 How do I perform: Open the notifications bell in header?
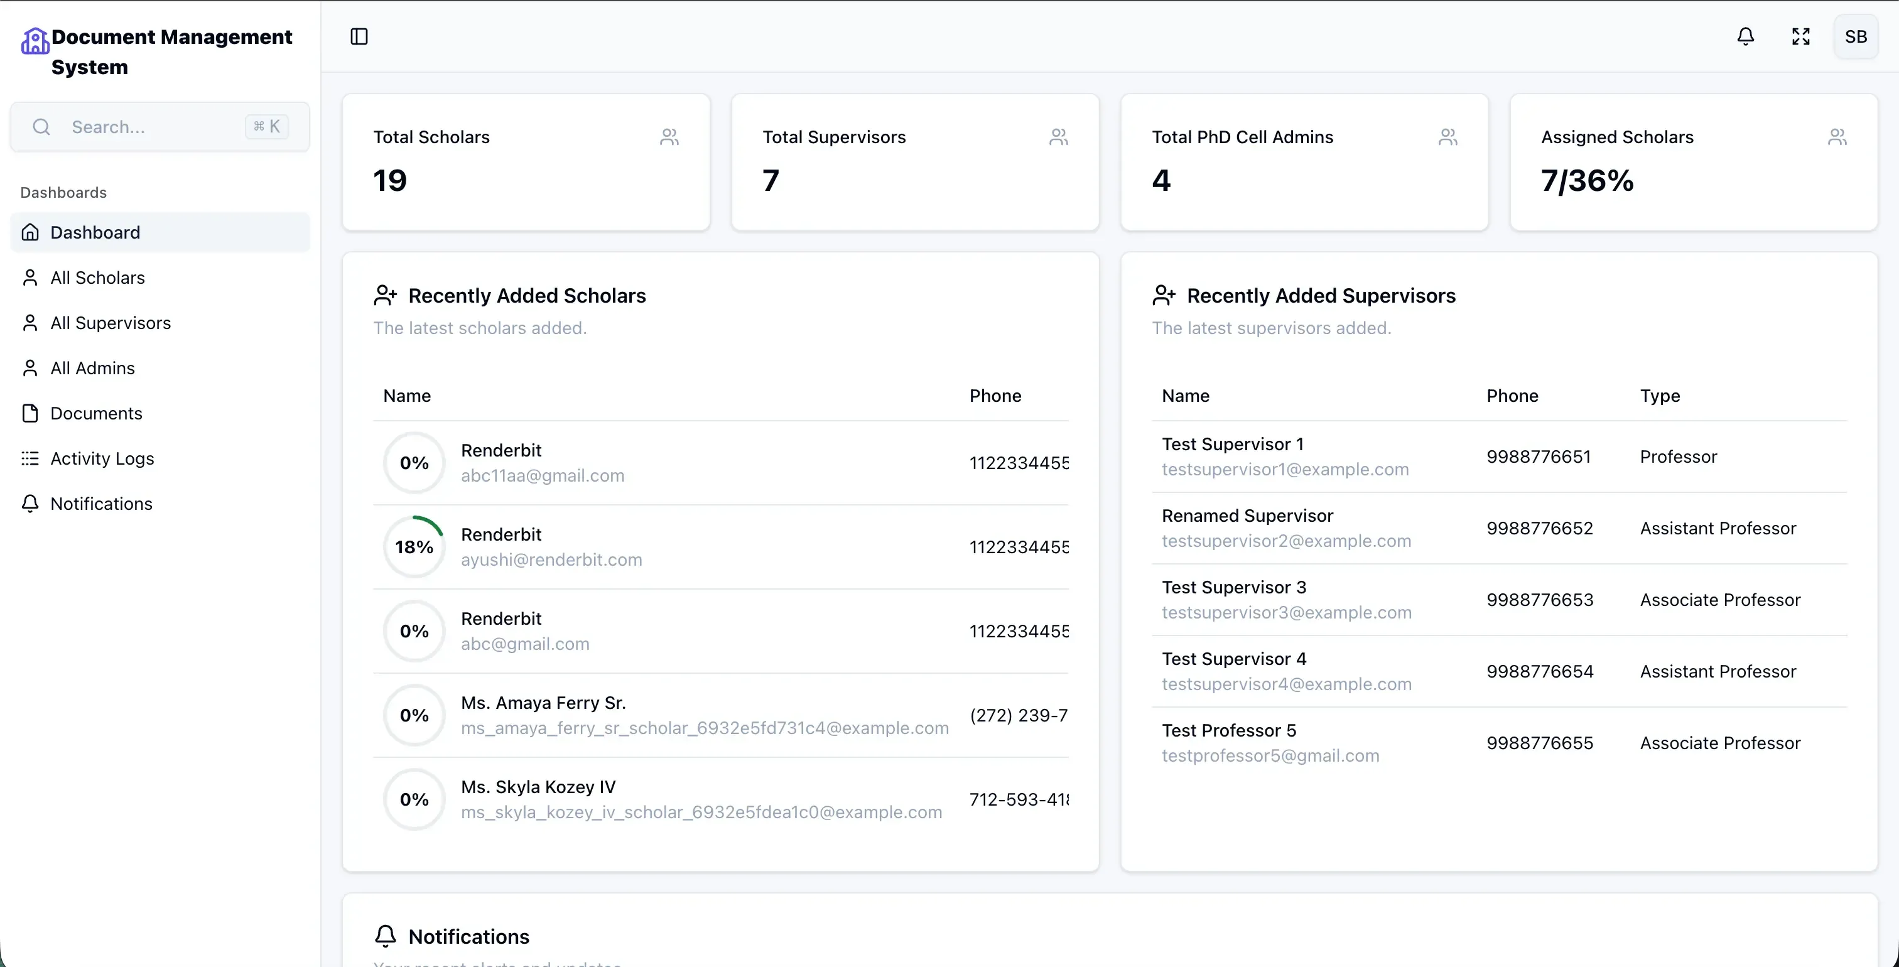(x=1745, y=37)
